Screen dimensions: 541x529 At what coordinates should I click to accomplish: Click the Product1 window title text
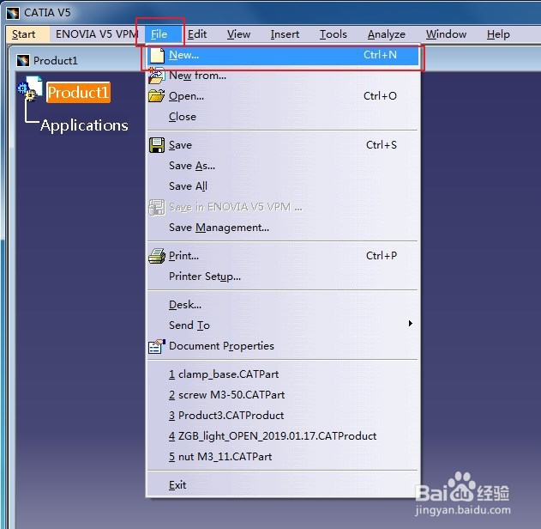pos(55,61)
